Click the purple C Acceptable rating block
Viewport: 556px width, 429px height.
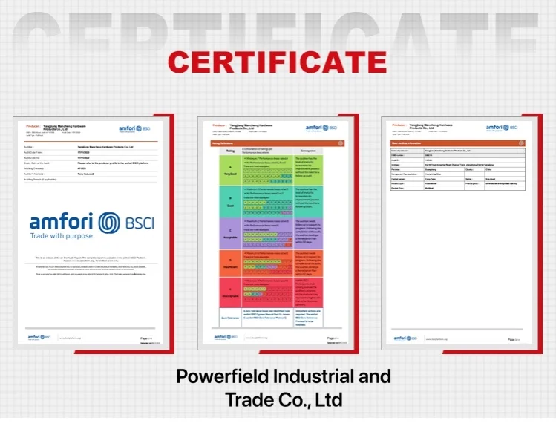click(230, 234)
